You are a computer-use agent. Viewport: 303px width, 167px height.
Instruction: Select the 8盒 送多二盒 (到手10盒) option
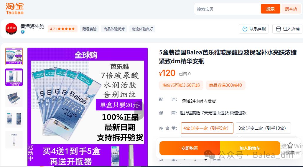coord(263,128)
